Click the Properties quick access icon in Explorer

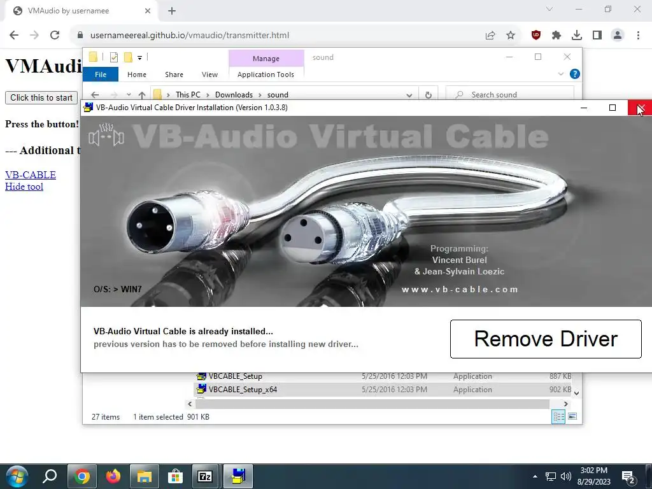pos(114,57)
